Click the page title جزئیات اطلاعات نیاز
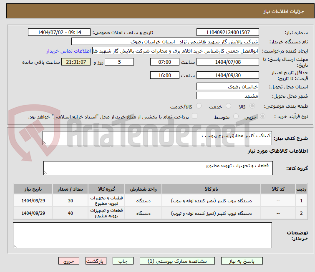Viewport: 315px width, 272px height. point(283,11)
